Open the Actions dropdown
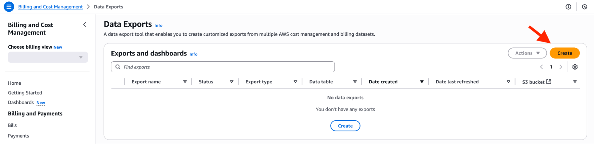The height and width of the screenshot is (144, 594). tap(527, 53)
